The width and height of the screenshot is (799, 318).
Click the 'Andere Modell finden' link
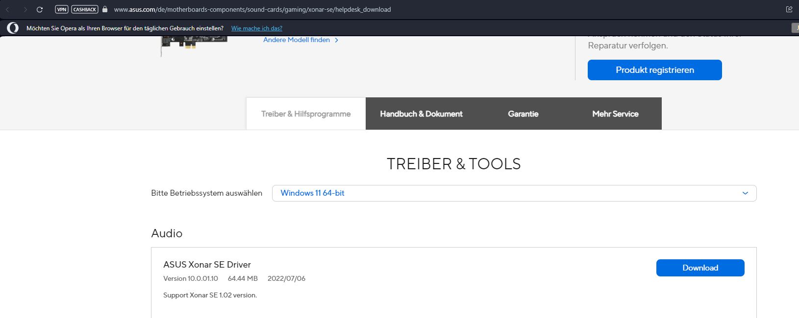(x=297, y=40)
